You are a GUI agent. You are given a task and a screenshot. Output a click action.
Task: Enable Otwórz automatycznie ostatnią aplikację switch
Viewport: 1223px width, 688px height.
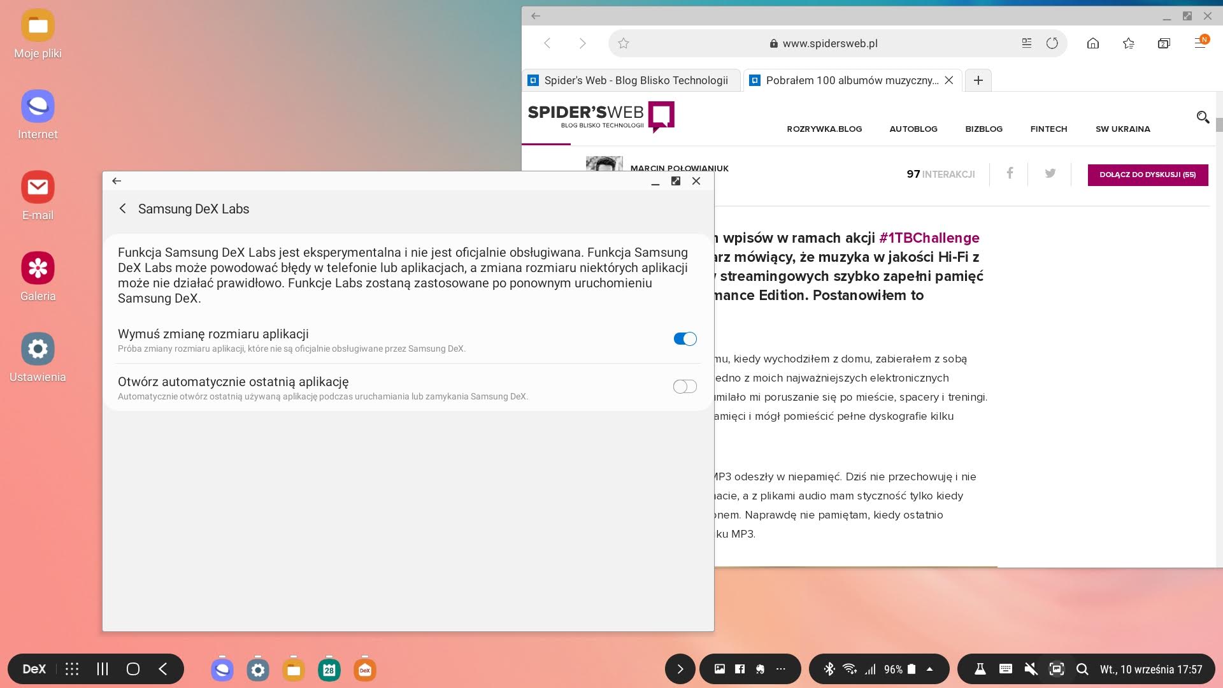[685, 387]
